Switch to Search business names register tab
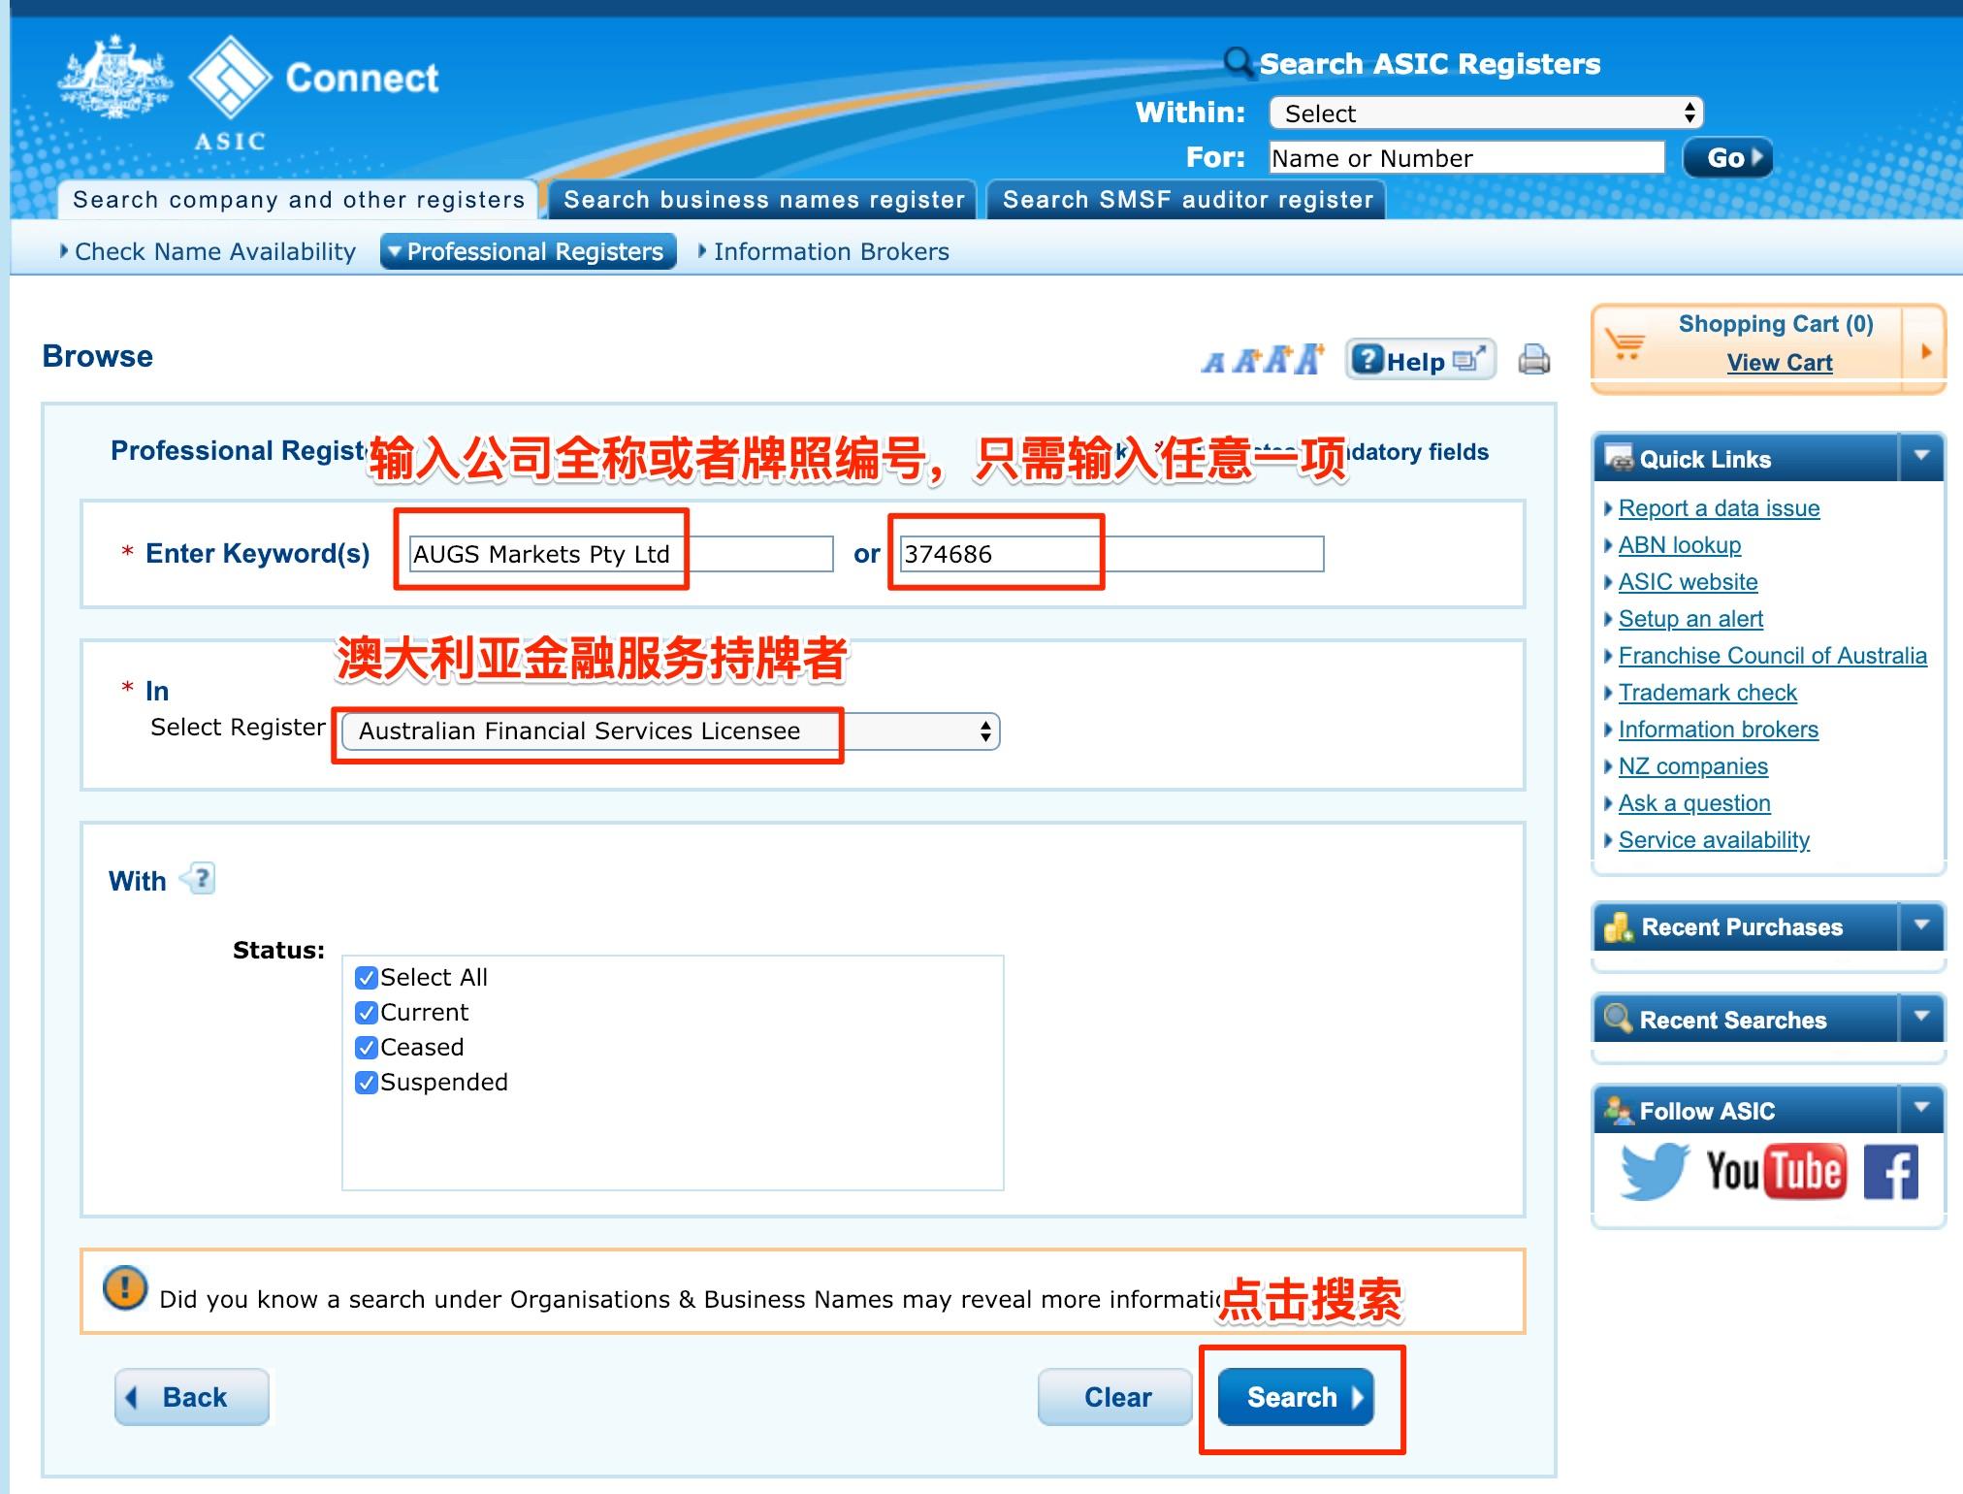This screenshot has width=1963, height=1494. (x=764, y=200)
